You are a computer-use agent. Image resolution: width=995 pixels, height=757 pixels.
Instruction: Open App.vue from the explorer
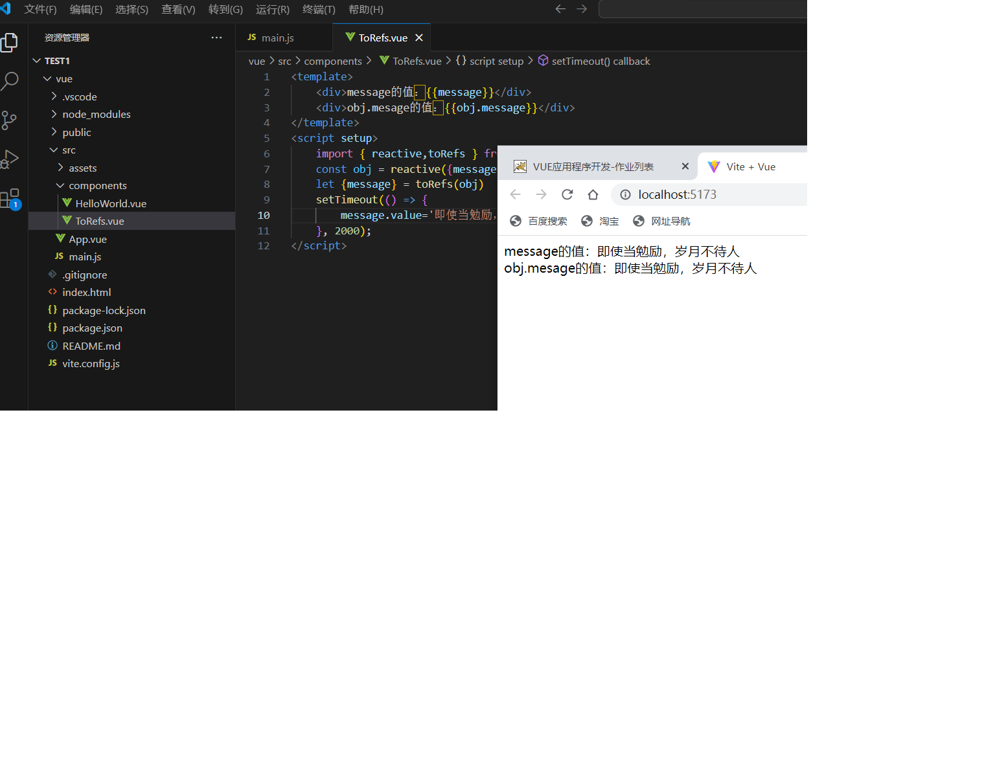132,239
